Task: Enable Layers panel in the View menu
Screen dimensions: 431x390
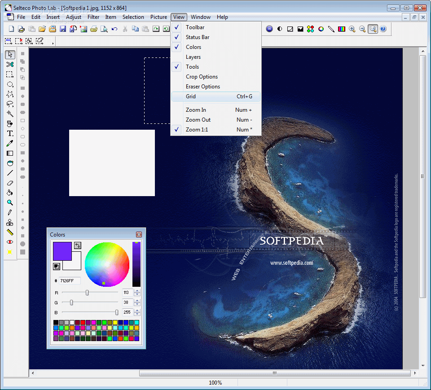Action: pyautogui.click(x=216, y=57)
